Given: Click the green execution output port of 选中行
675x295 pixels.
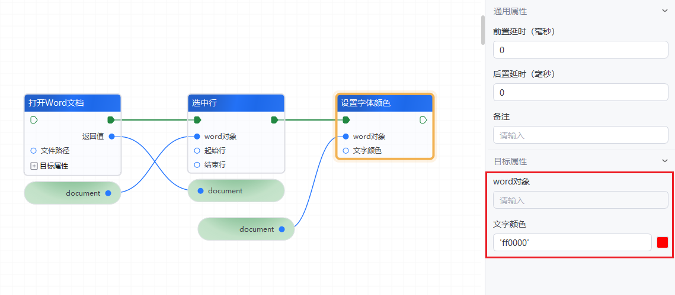Looking at the screenshot, I should tap(274, 120).
